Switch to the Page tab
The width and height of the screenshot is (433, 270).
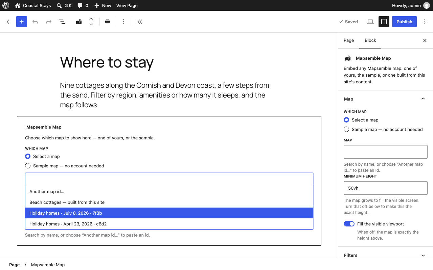[349, 40]
